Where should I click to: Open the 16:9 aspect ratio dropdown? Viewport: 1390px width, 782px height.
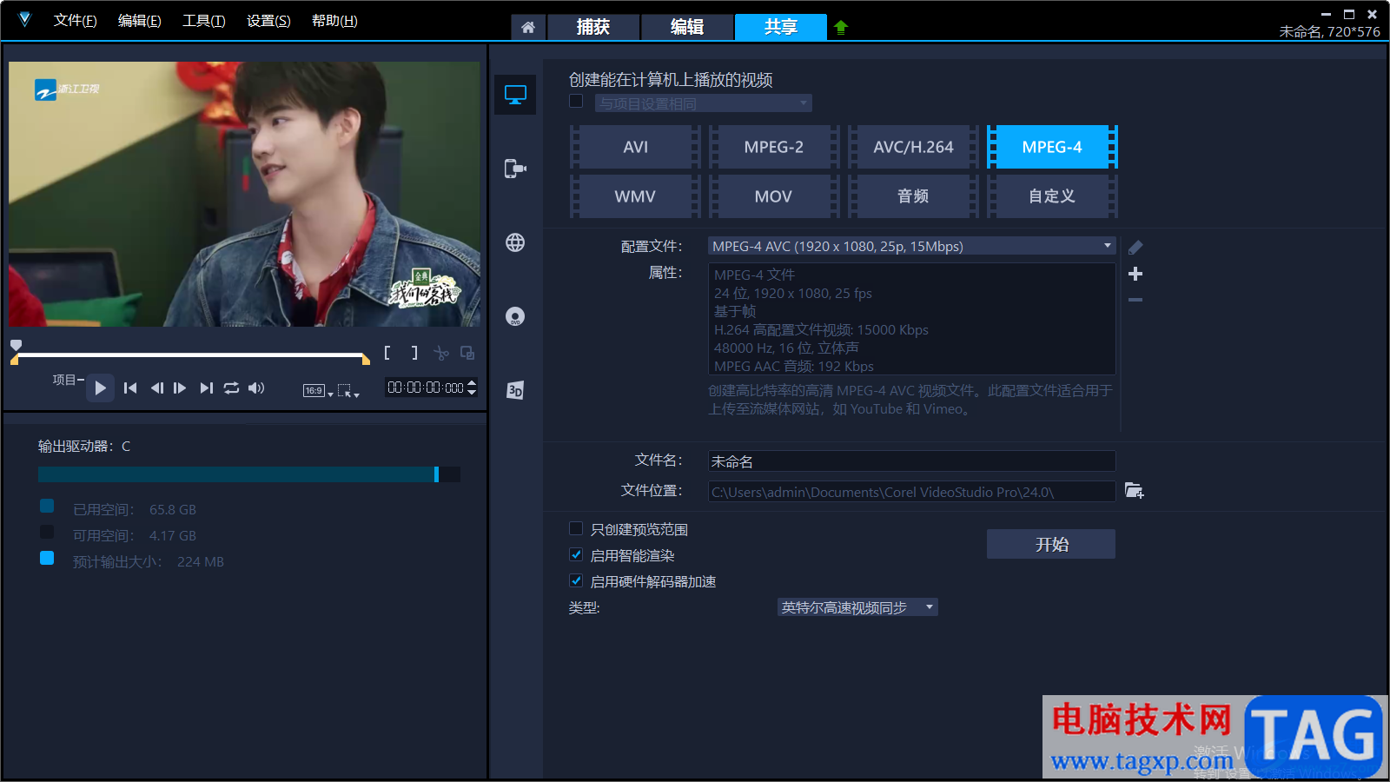(318, 390)
